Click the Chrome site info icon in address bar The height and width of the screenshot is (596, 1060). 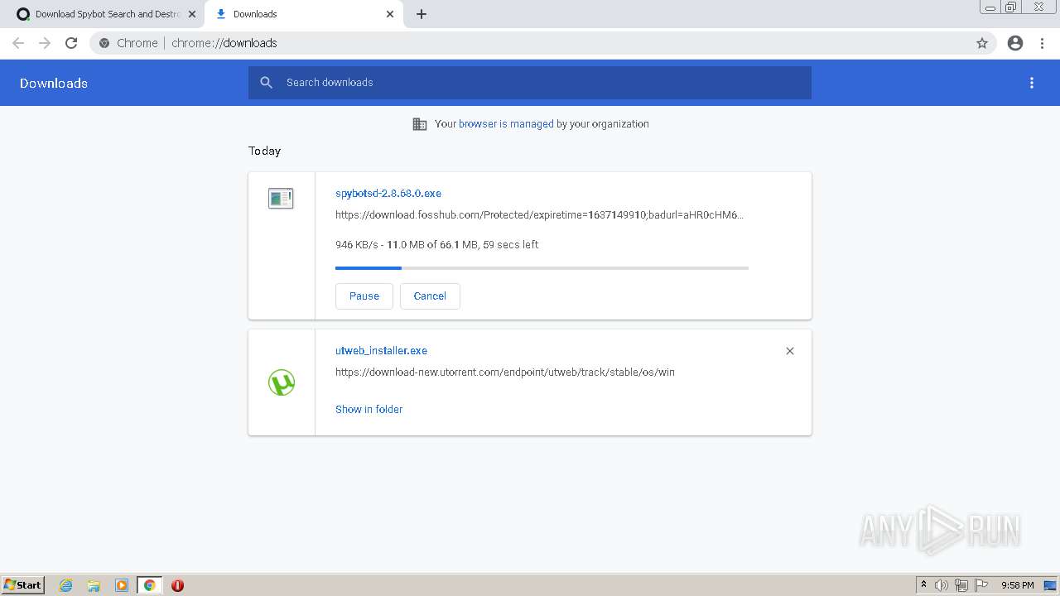point(104,43)
